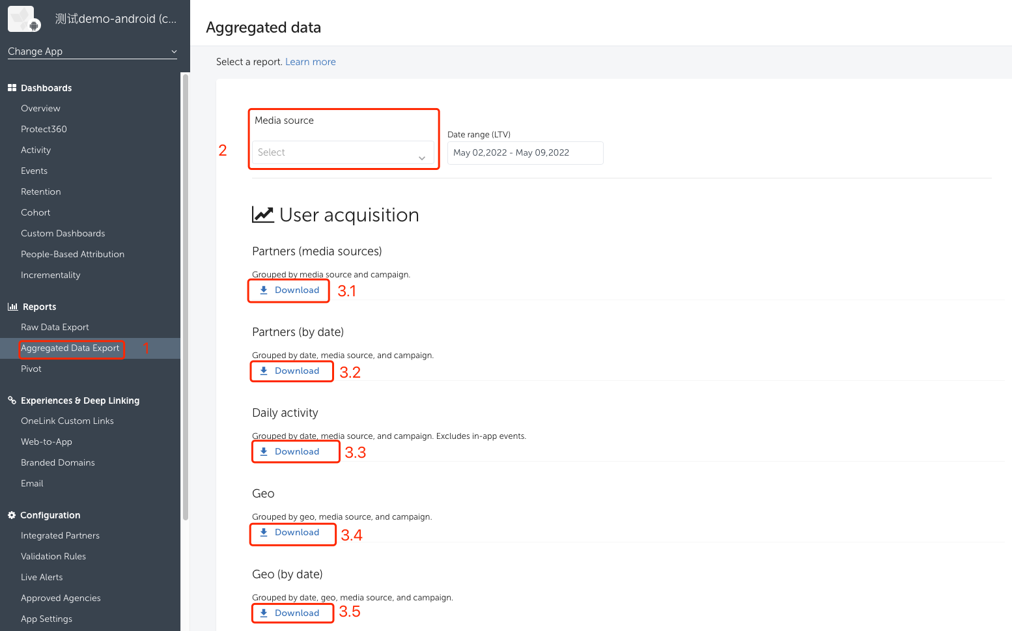Download the Geo (by date) report
Viewport: 1012px width, 631px height.
coord(291,613)
